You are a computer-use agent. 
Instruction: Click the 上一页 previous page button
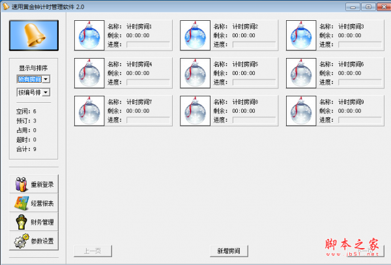[93, 251]
